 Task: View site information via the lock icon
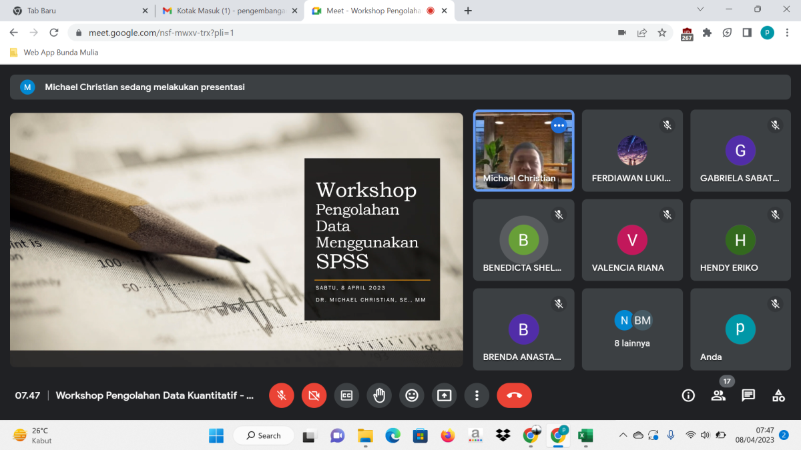pos(79,33)
